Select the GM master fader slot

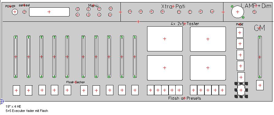[x=260, y=57]
